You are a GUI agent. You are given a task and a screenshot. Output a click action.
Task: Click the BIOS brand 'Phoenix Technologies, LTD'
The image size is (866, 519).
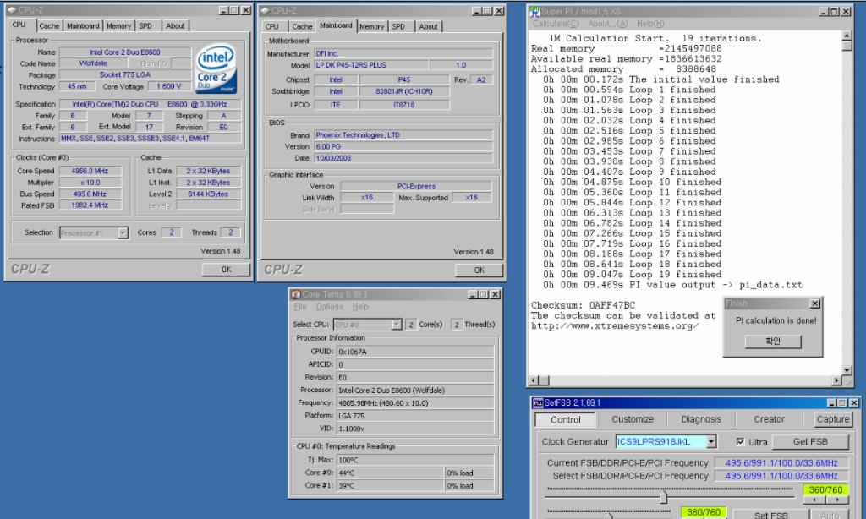pyautogui.click(x=403, y=134)
